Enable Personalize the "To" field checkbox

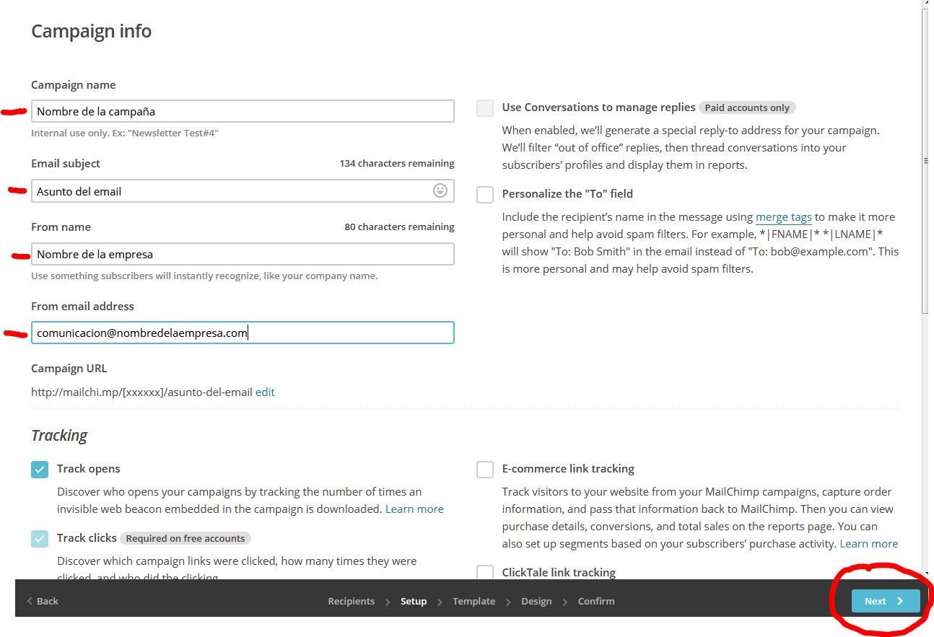[x=485, y=194]
